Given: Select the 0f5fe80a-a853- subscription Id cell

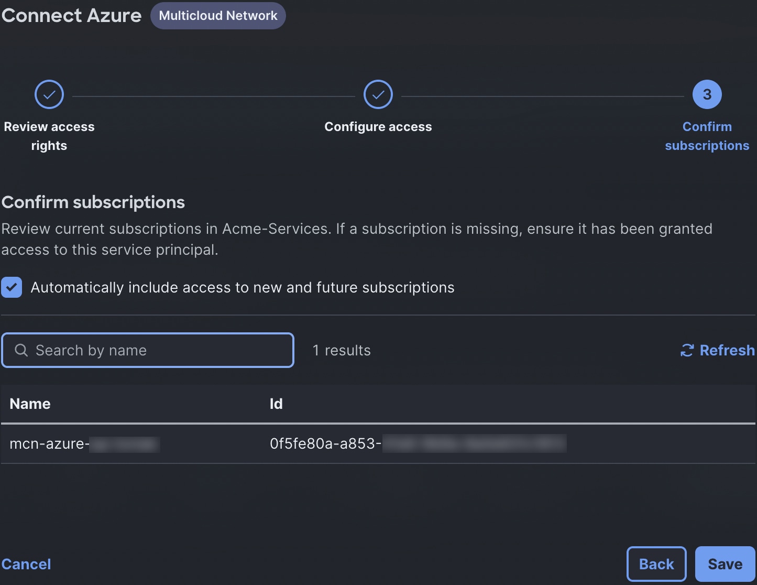Looking at the screenshot, I should (418, 444).
